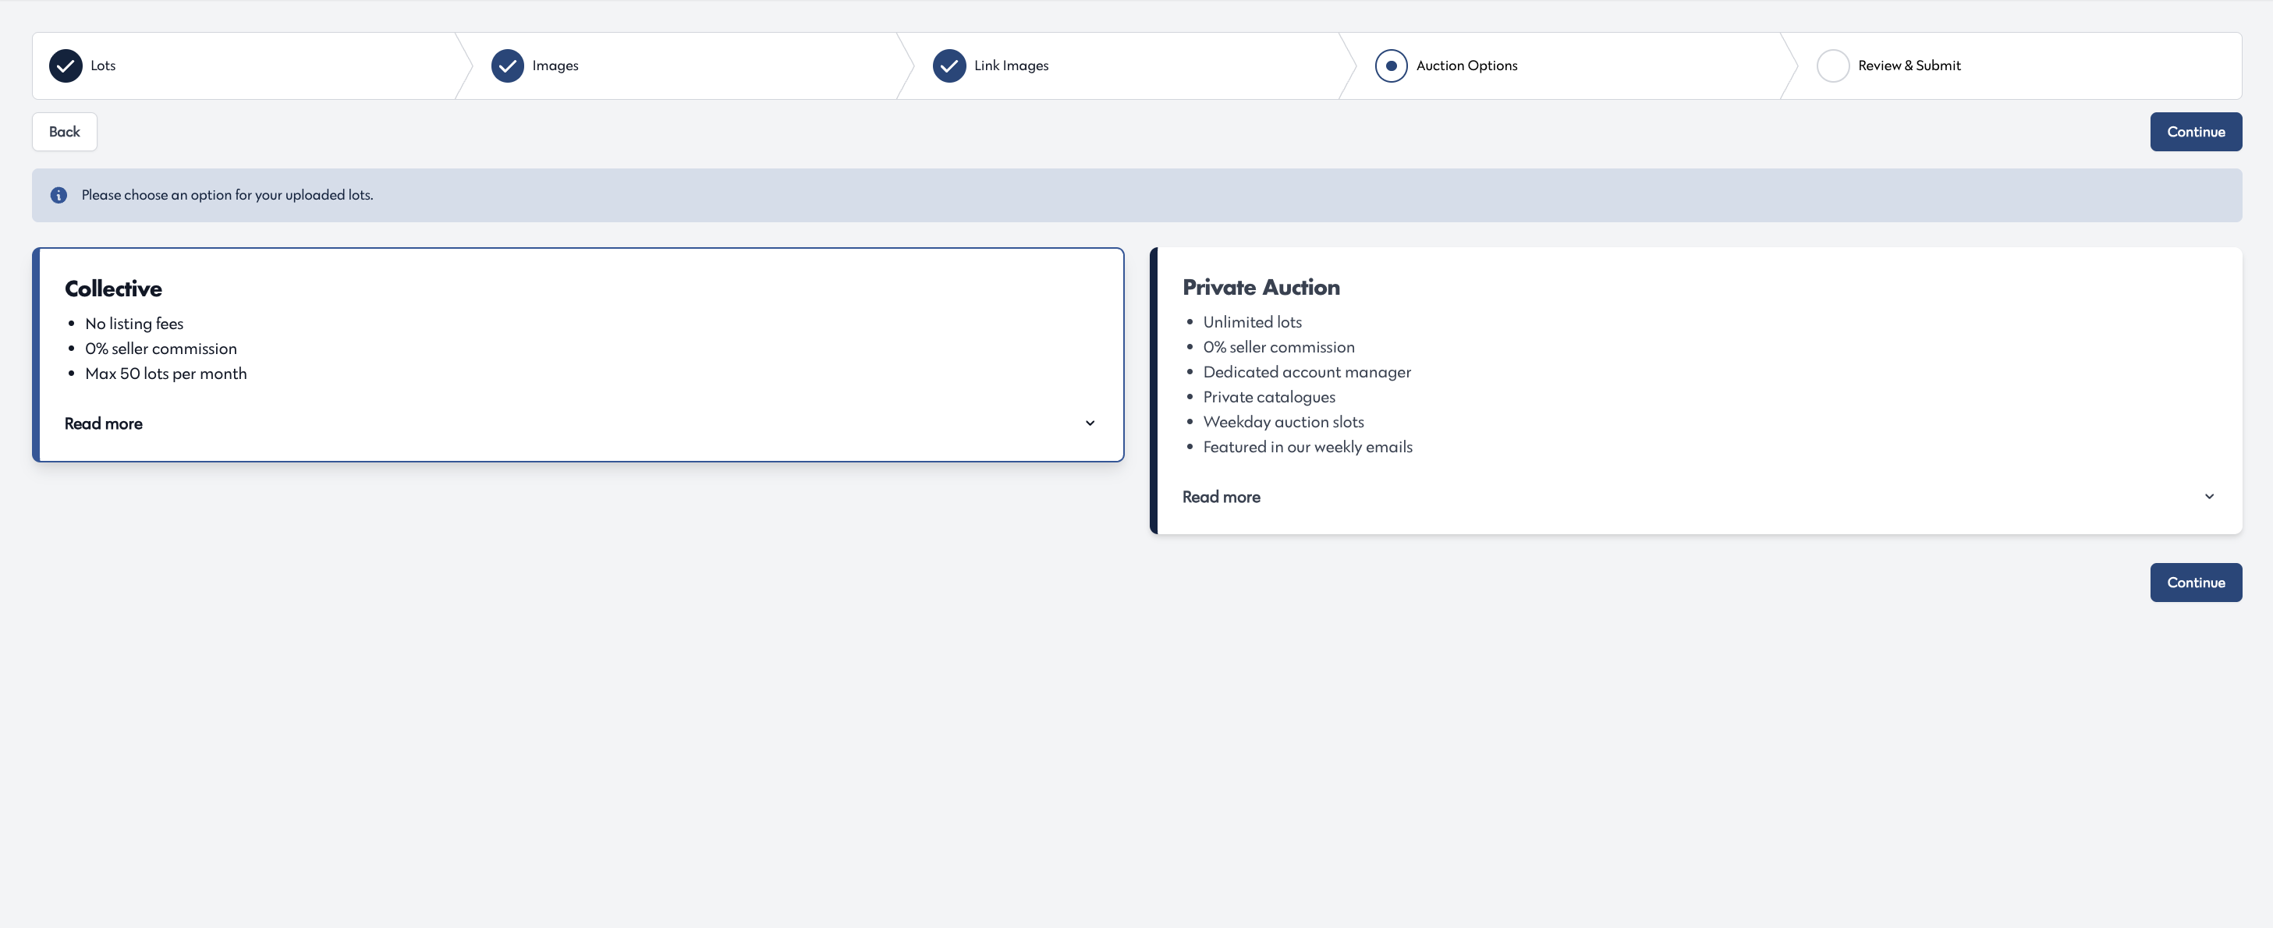Click the info icon in the notice banner
The width and height of the screenshot is (2273, 928).
(59, 195)
